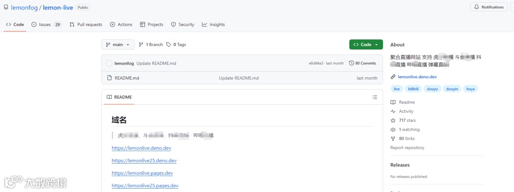Open https://lemonlive.pages.dev link
514x192 pixels.
142,173
